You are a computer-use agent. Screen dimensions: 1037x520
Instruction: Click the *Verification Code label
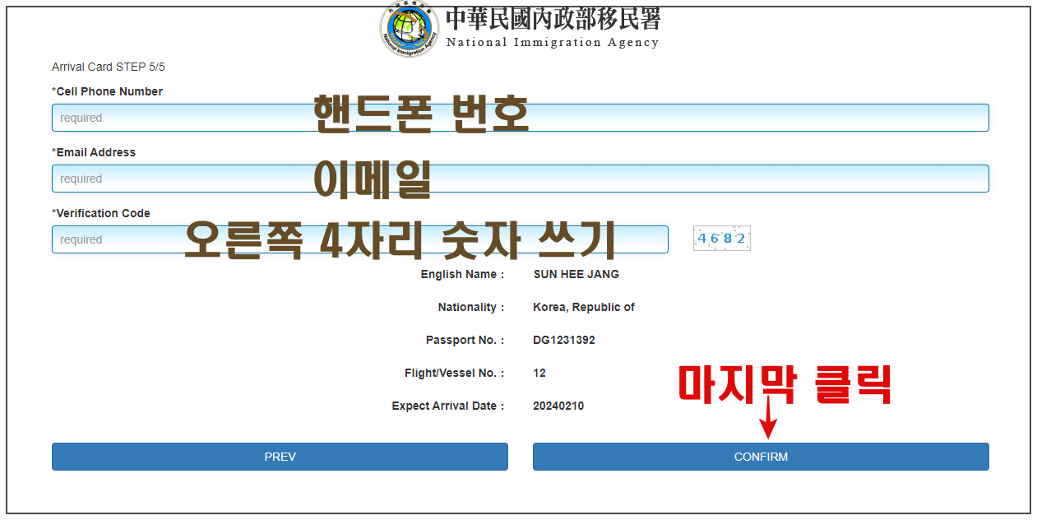[100, 213]
